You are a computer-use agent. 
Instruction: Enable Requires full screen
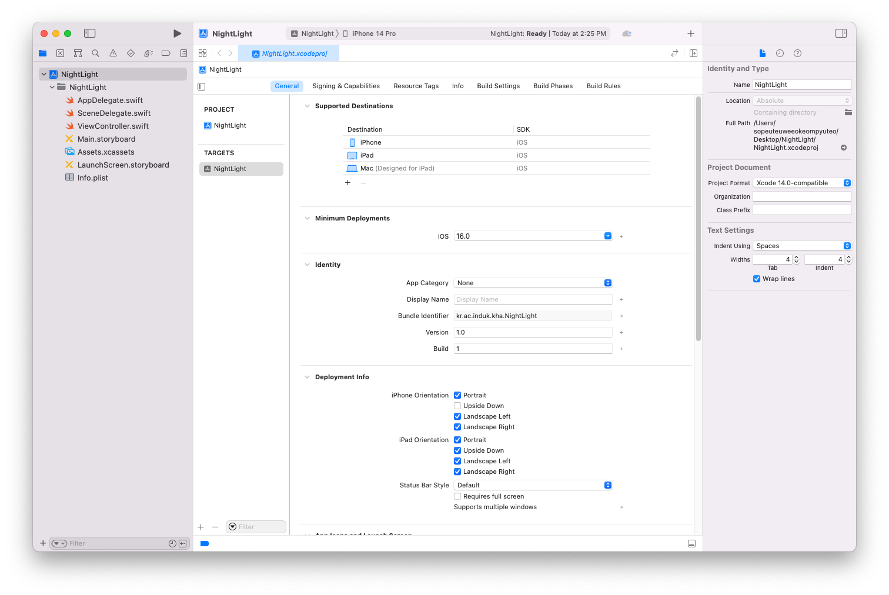457,497
